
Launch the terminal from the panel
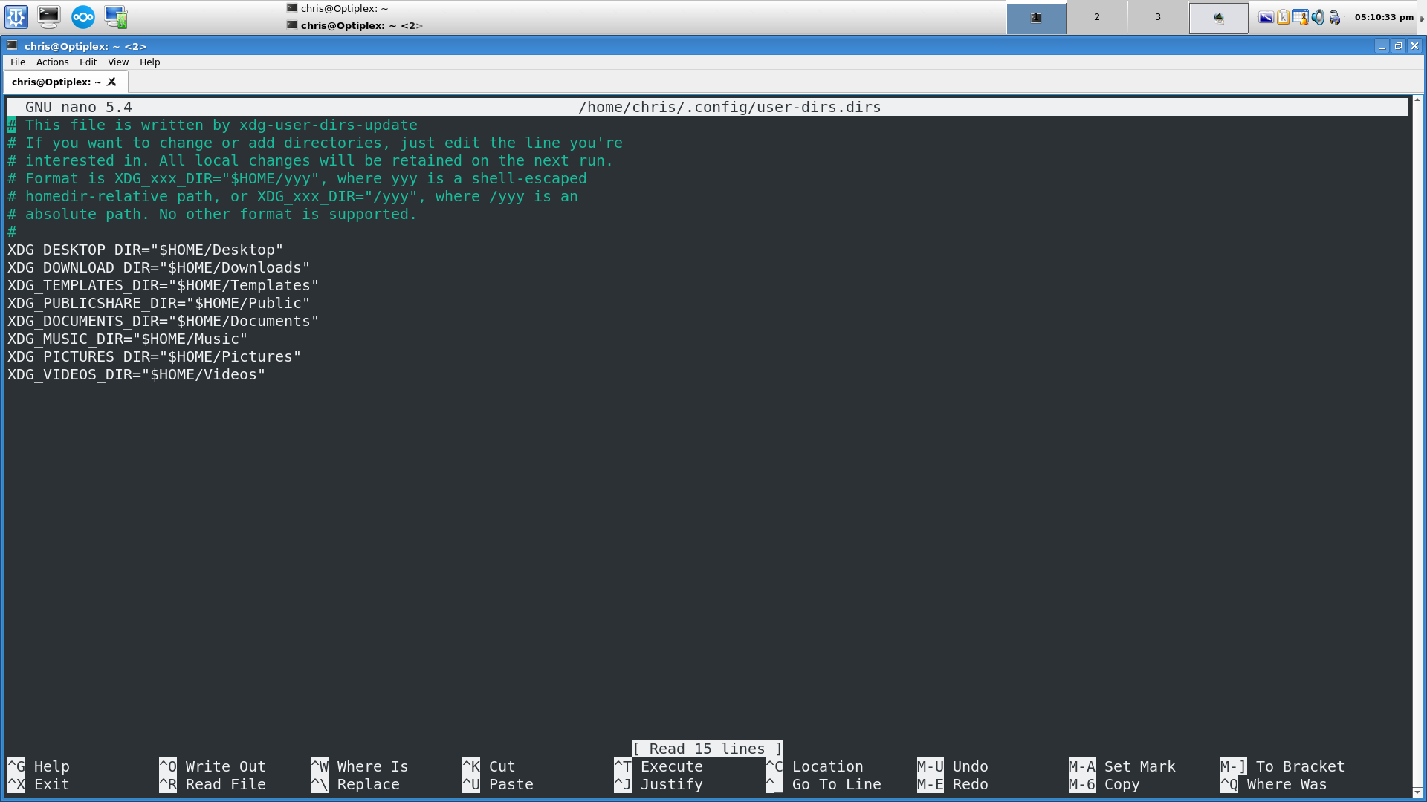click(x=49, y=16)
